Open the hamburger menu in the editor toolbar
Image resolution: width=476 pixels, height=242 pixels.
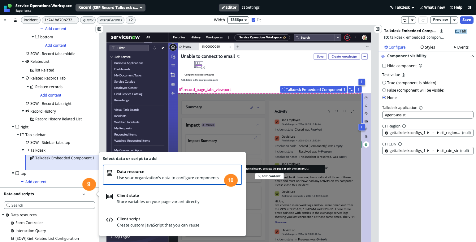point(5,20)
